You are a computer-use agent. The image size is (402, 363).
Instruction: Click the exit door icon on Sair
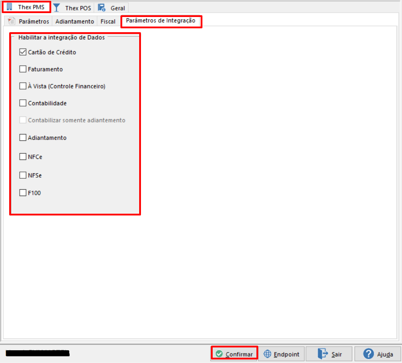[323, 354]
